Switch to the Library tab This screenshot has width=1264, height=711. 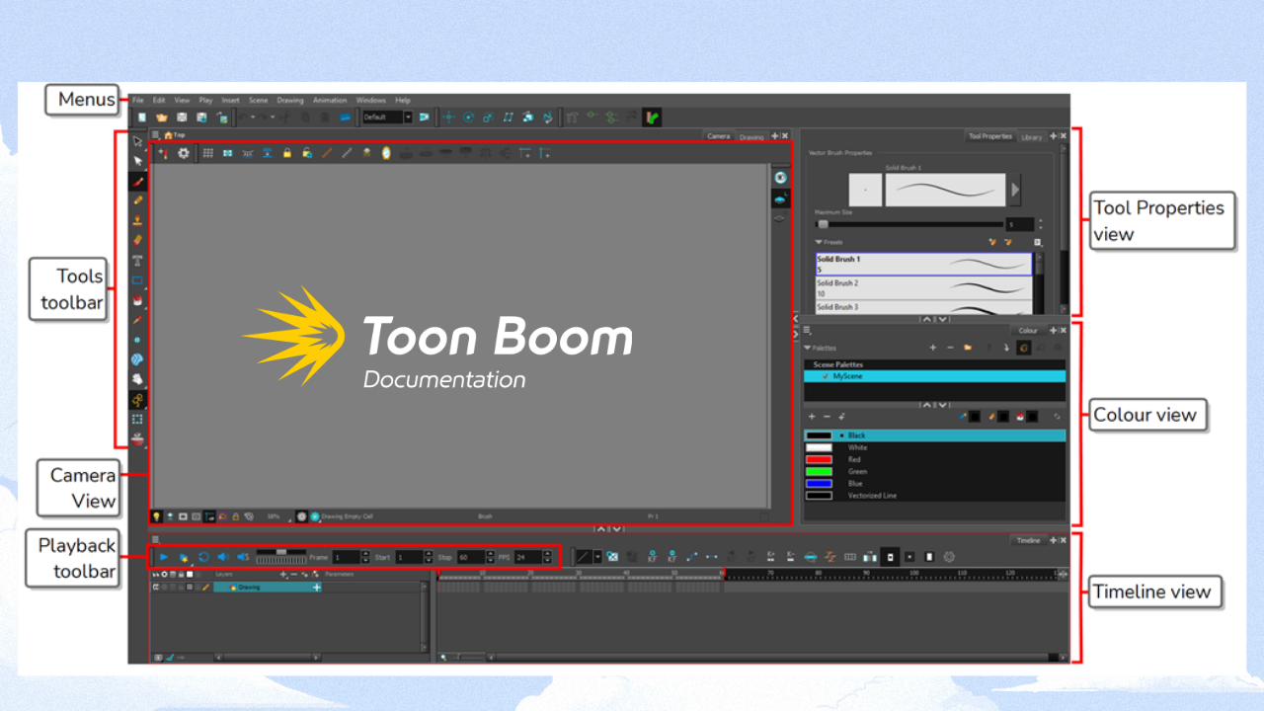point(1032,136)
